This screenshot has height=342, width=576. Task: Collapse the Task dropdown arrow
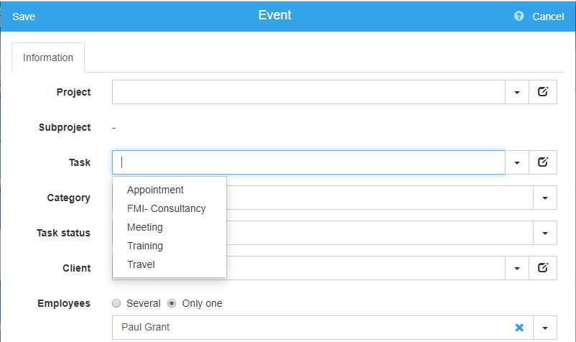point(517,163)
